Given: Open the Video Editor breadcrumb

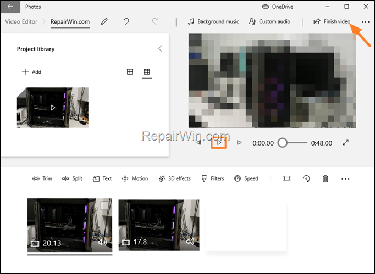Looking at the screenshot, I should [21, 21].
